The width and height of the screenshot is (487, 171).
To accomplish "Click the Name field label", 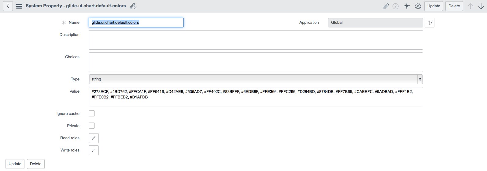I will [x=74, y=23].
